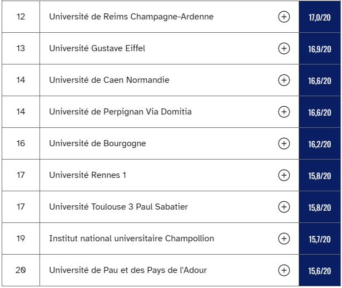342x288 pixels.
Task: Open plus icon for Université Toulouse 3 Paul Sabatier
Action: tap(284, 207)
